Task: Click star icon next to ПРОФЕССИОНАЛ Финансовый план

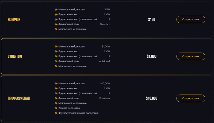Action: pos(56,98)
